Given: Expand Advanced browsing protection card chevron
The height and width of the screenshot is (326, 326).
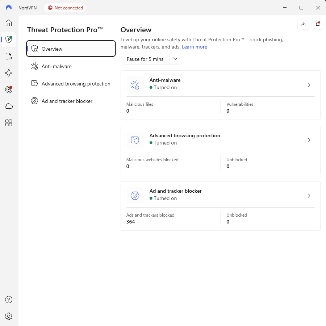Looking at the screenshot, I should click(309, 140).
